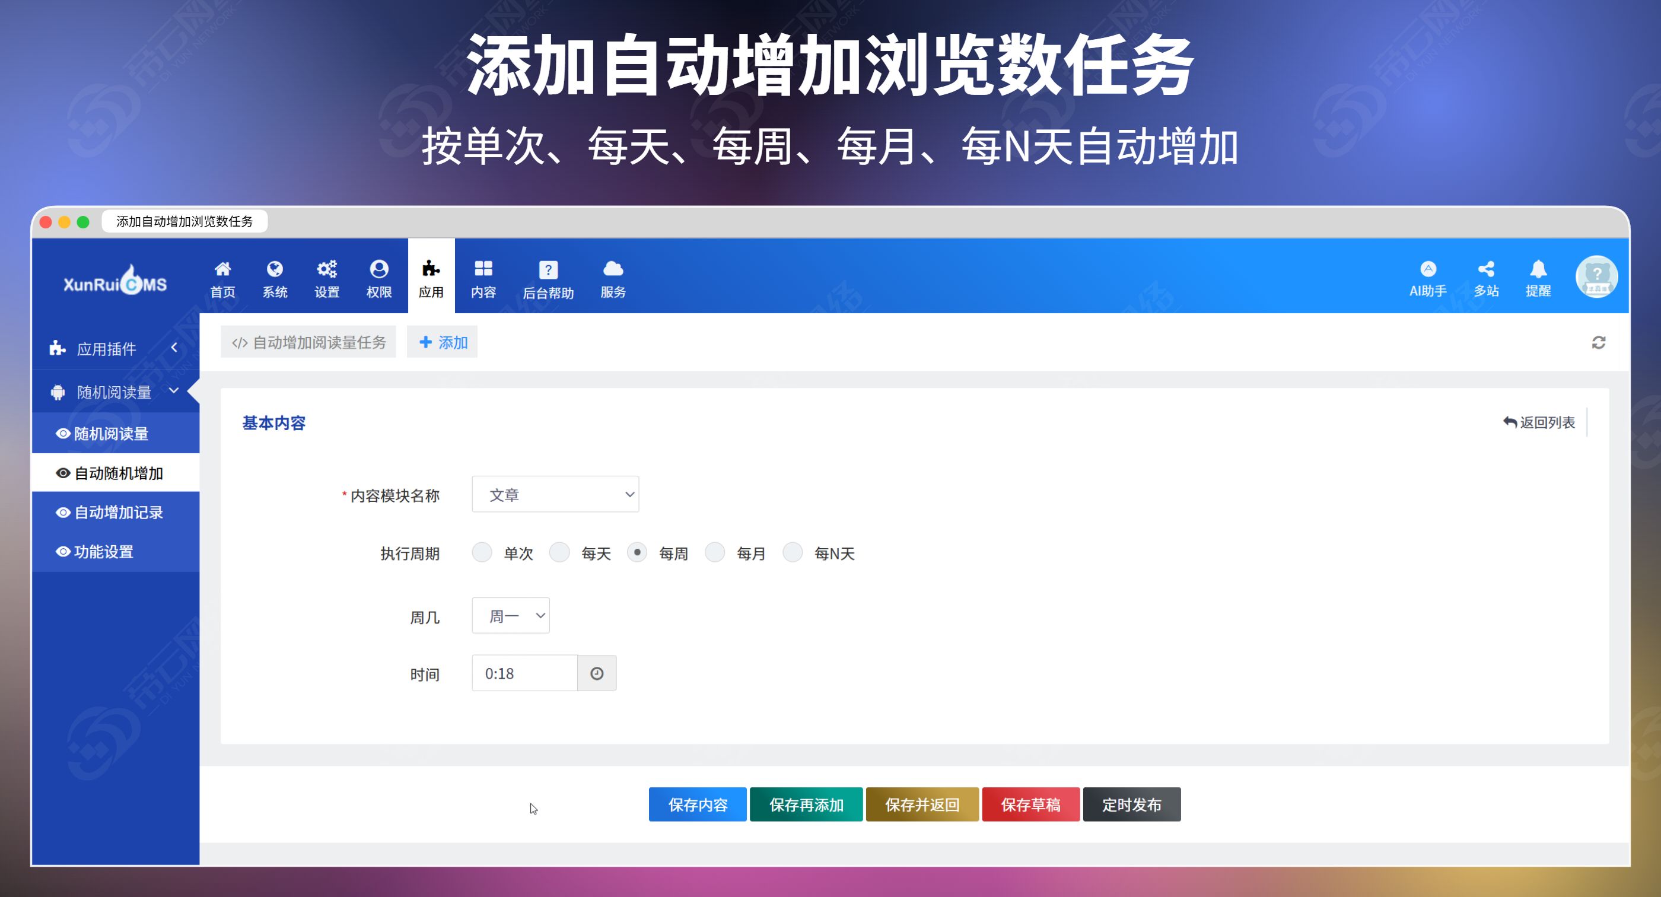Open the 权限 permissions icon
This screenshot has height=897, width=1661.
tap(378, 277)
